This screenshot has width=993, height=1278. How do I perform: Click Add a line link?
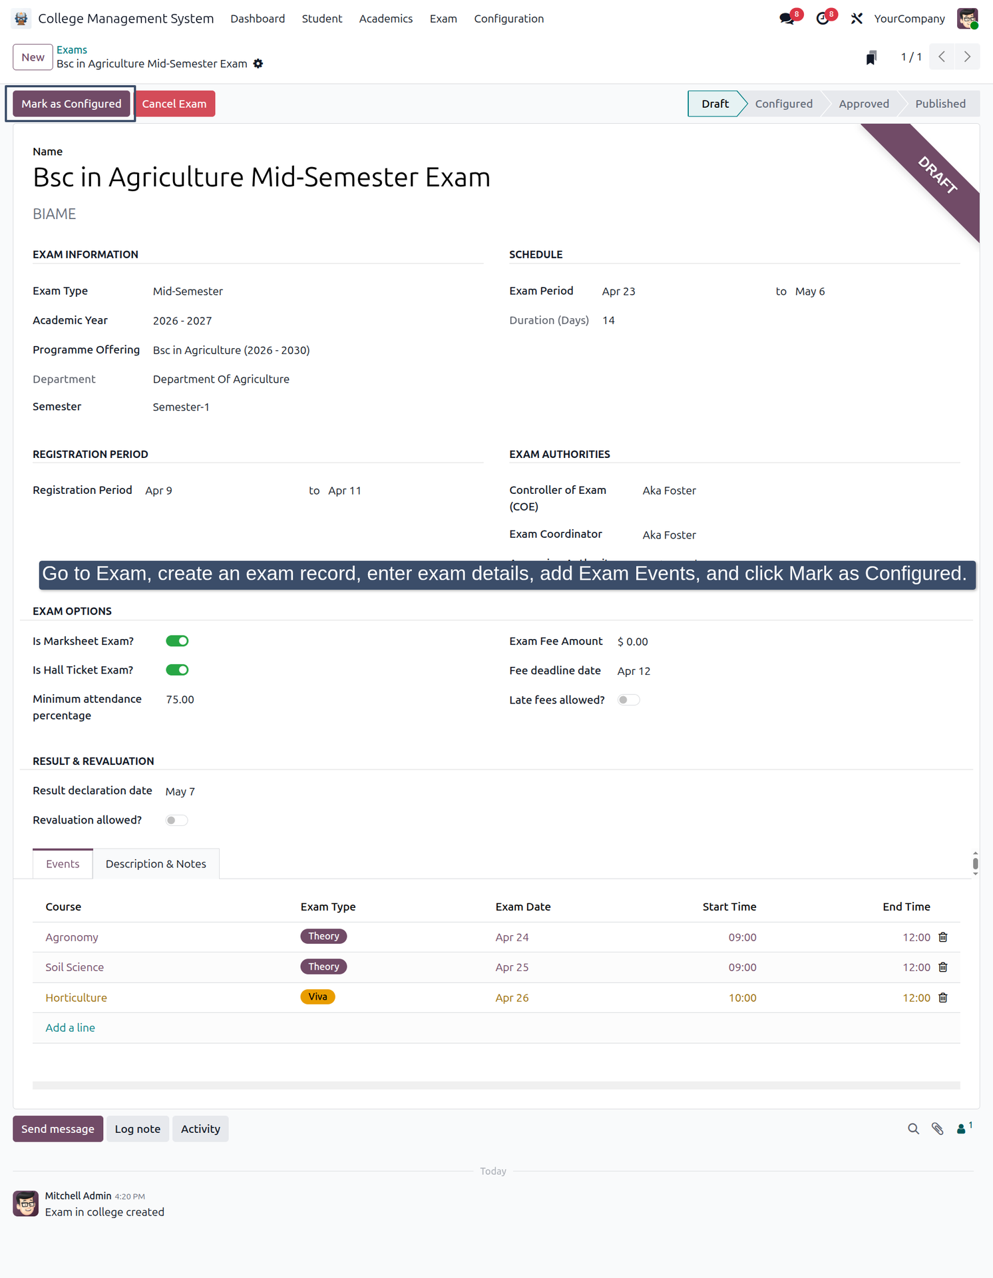(70, 1028)
